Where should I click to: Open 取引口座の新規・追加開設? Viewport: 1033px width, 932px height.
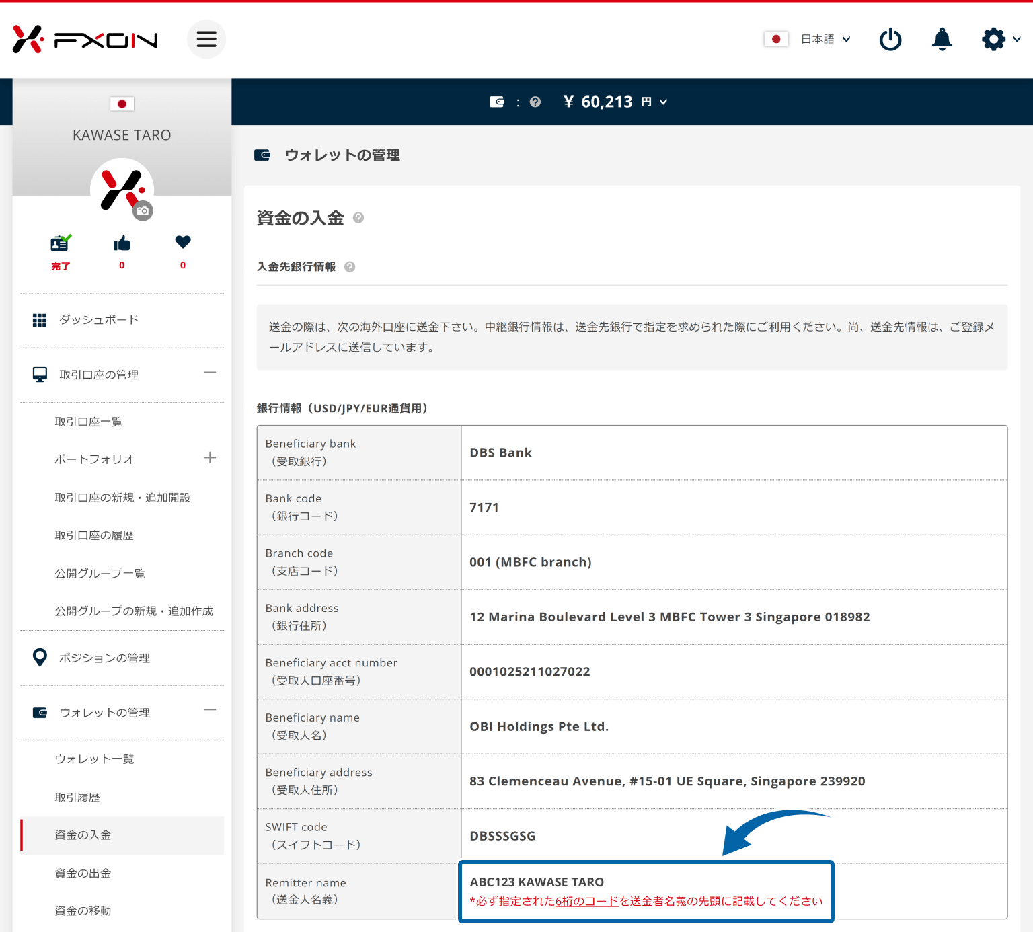click(x=122, y=498)
